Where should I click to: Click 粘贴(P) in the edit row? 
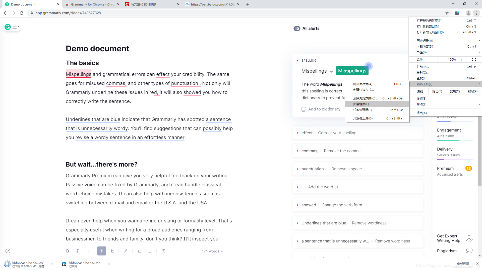[472, 91]
